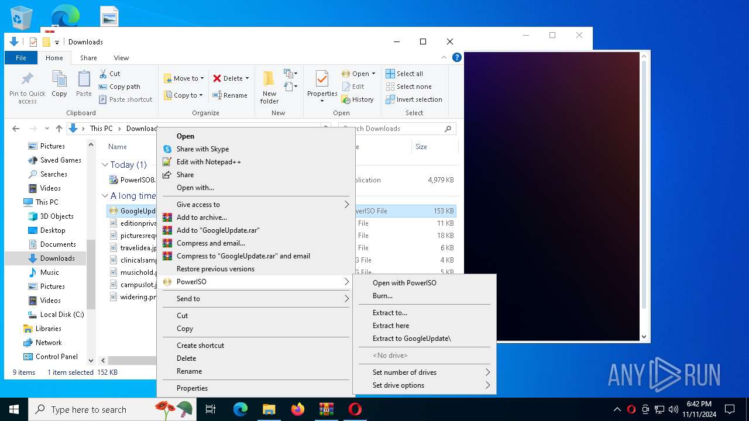Open the Delete dropdown arrow
The width and height of the screenshot is (749, 421).
pyautogui.click(x=247, y=78)
